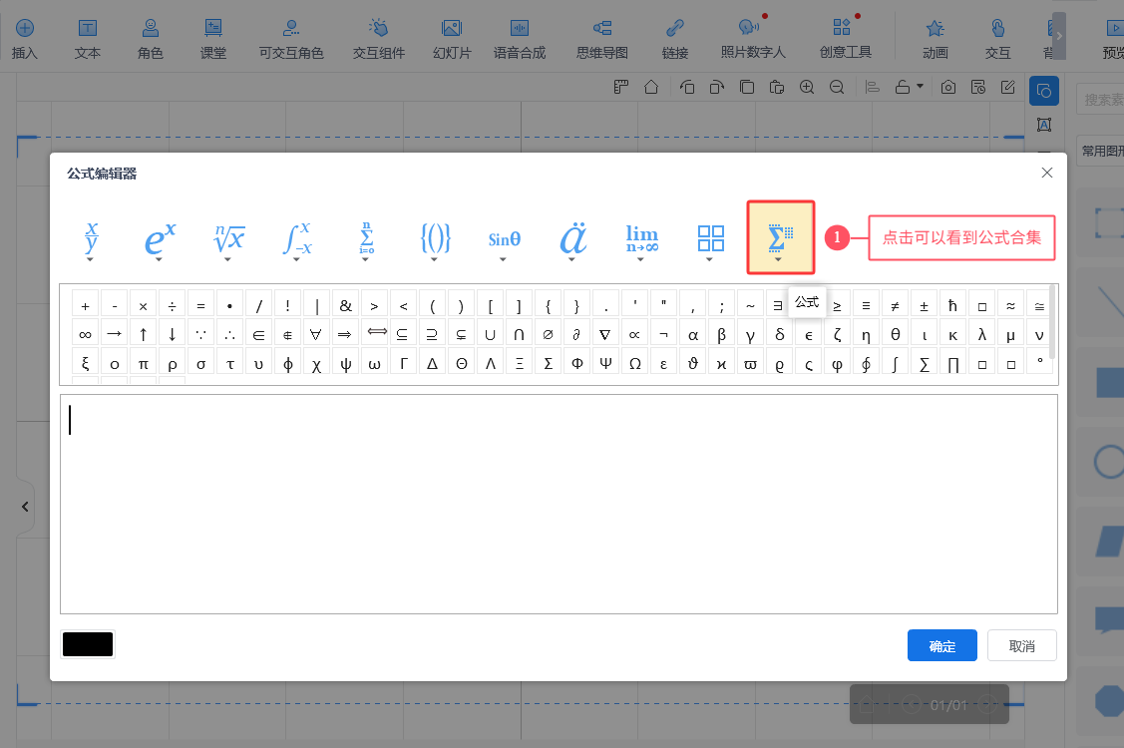Click inside the formula input area
The height and width of the screenshot is (748, 1124).
pos(559,504)
